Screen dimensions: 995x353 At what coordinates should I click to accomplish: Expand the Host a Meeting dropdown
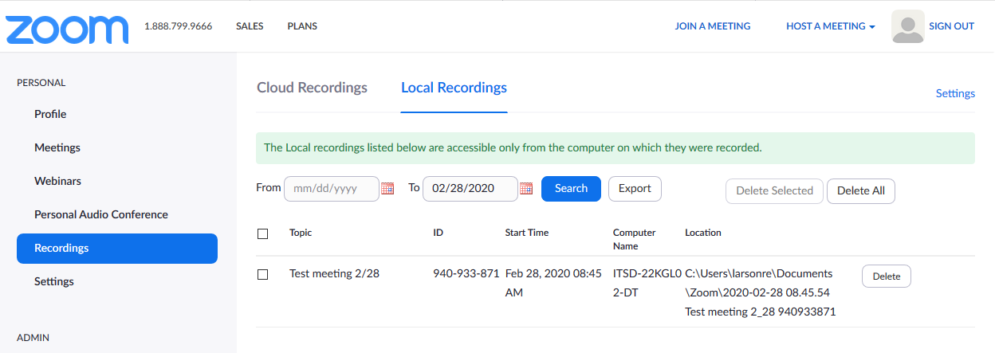[x=831, y=26]
